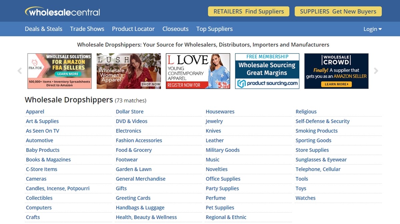Advance the banner carousel forward

(x=376, y=71)
